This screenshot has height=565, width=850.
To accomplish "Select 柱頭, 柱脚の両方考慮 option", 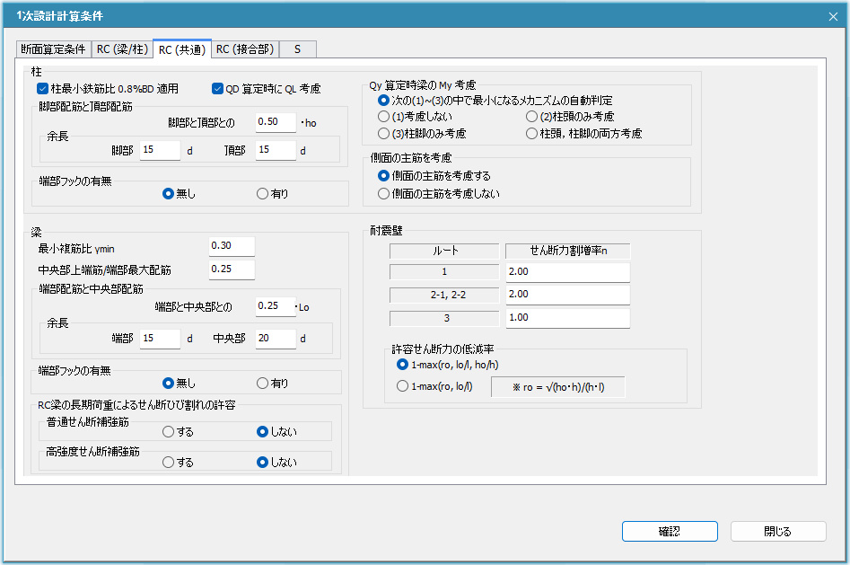I will click(x=583, y=134).
